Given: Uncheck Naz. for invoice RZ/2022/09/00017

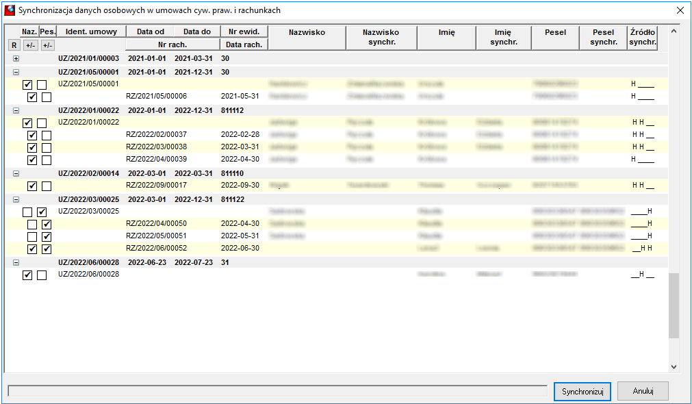Looking at the screenshot, I should (x=32, y=186).
